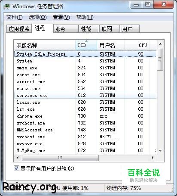Switch to the 进程 tab

(x=43, y=28)
